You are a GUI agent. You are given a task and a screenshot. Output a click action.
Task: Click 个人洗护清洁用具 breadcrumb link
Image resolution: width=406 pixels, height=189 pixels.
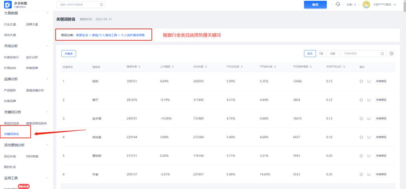(133, 35)
